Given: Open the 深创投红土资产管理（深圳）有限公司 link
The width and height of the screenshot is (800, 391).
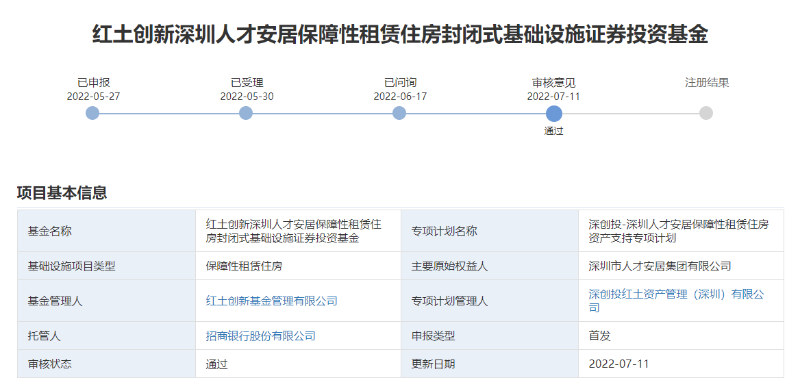Looking at the screenshot, I should [x=675, y=301].
